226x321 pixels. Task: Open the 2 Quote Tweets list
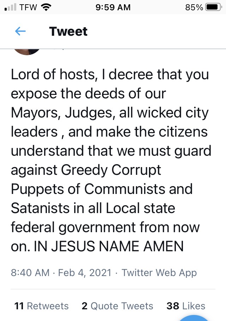click(x=117, y=306)
